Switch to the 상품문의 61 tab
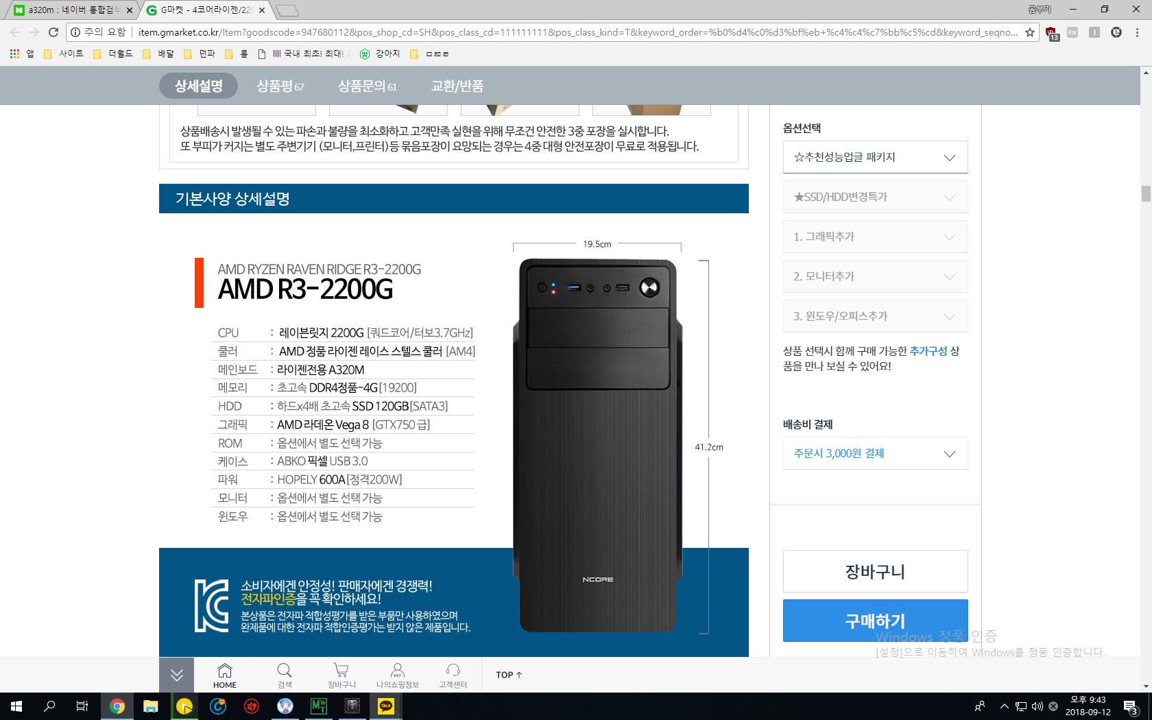The height and width of the screenshot is (720, 1152). 368,86
